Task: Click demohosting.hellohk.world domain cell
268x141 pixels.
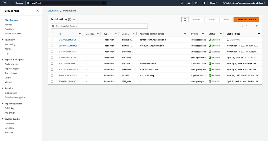Action: [x=153, y=40]
